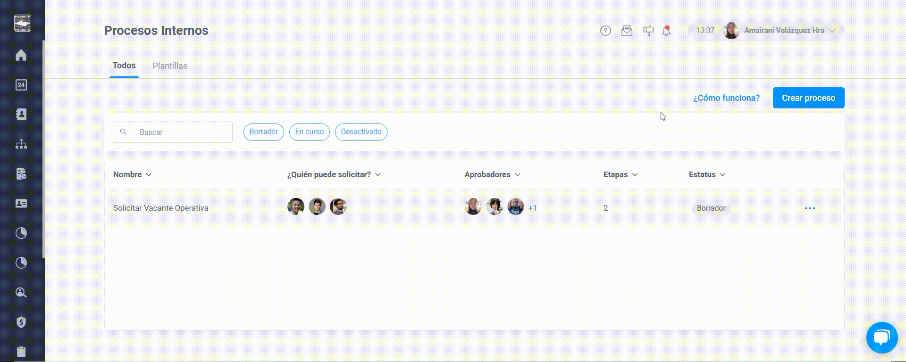This screenshot has width=906, height=362.
Task: Click the first requester avatar
Action: (x=296, y=206)
